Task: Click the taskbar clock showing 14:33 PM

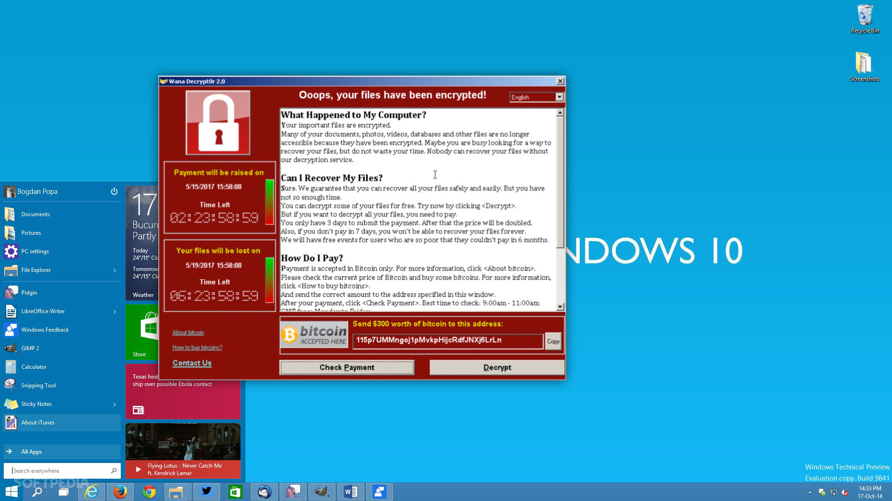Action: [870, 492]
